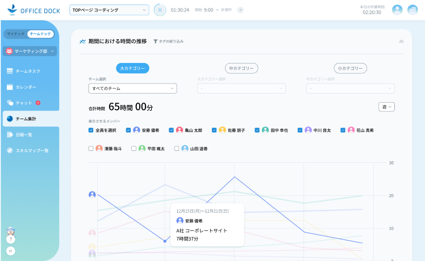Collapse the 期間における時間の推移 panel
The image size is (425, 261).
tap(401, 41)
